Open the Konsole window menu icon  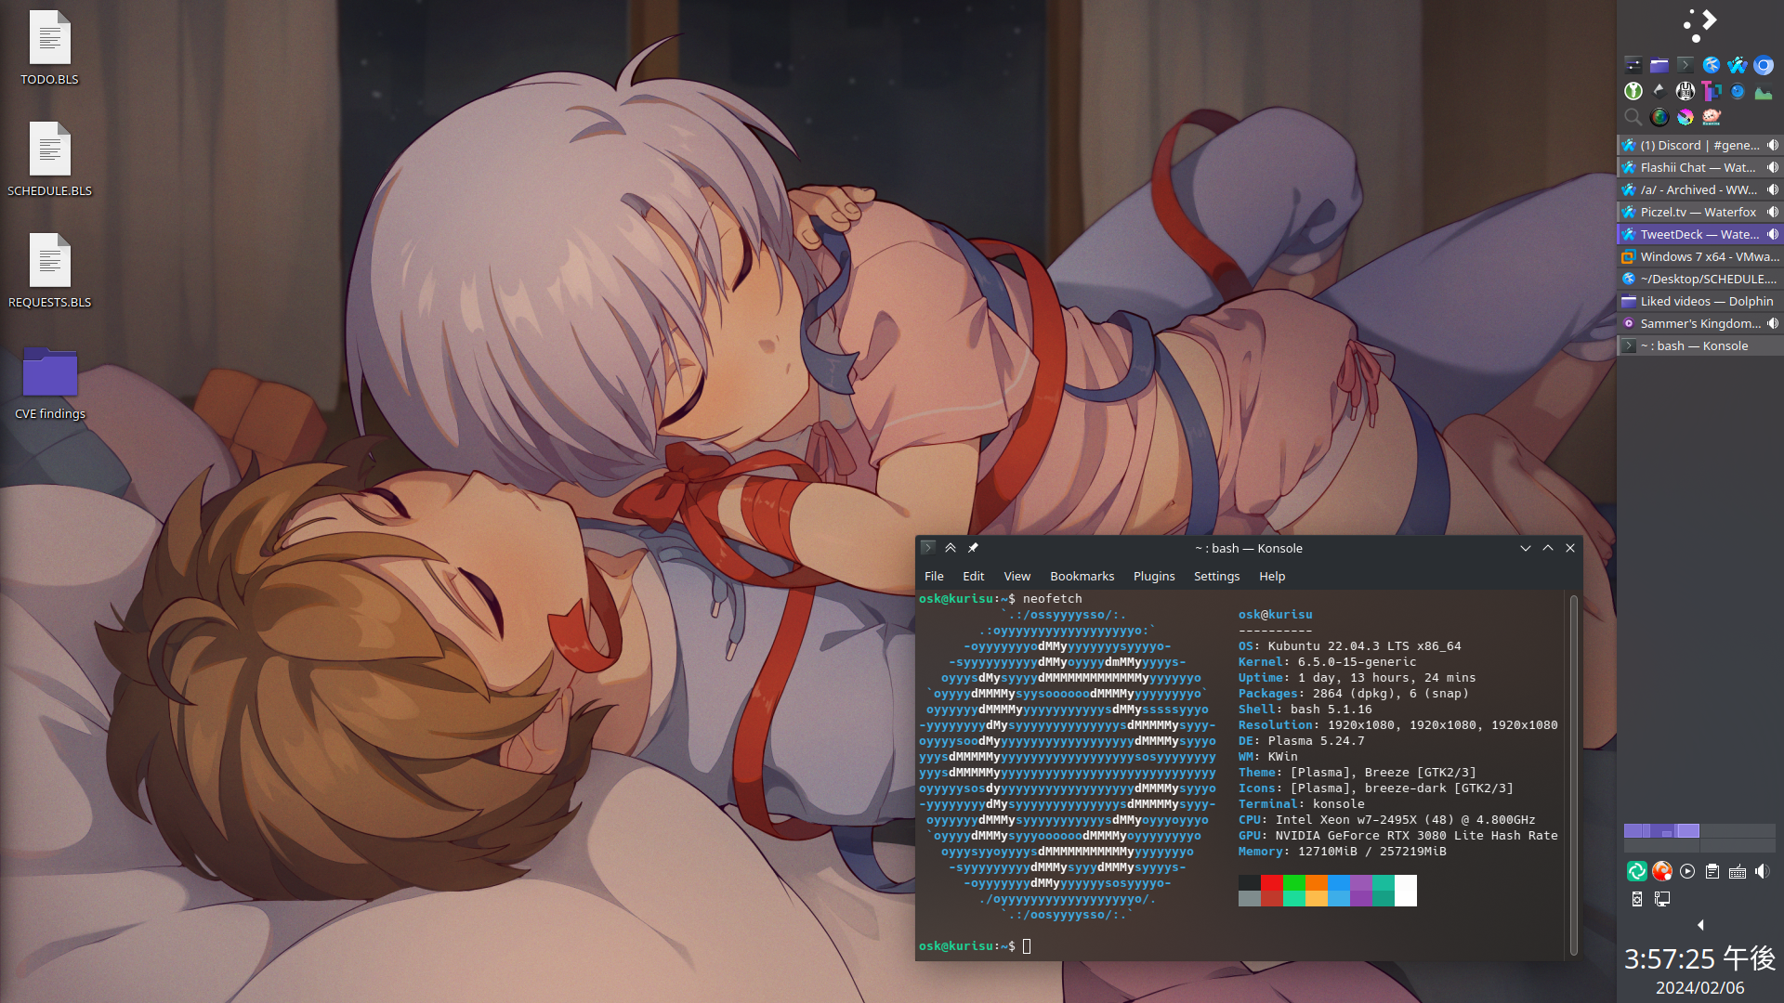coord(927,548)
